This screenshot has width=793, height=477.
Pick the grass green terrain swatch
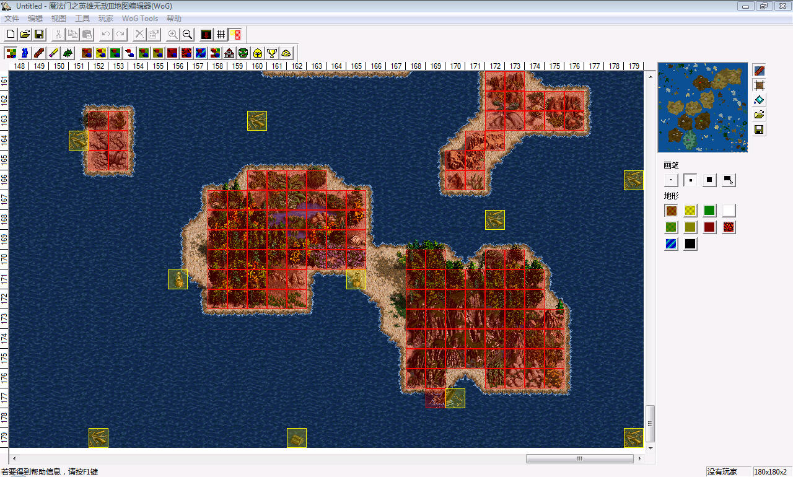pyautogui.click(x=709, y=211)
